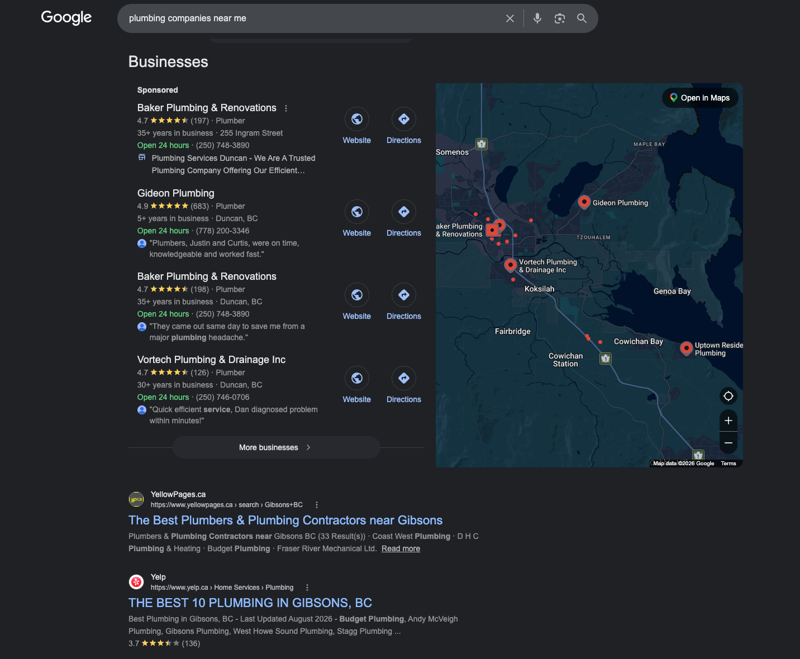This screenshot has width=800, height=659.
Task: Click the magnifying glass search icon
Action: click(582, 18)
